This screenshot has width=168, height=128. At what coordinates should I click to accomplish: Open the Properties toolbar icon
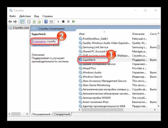coord(29,22)
